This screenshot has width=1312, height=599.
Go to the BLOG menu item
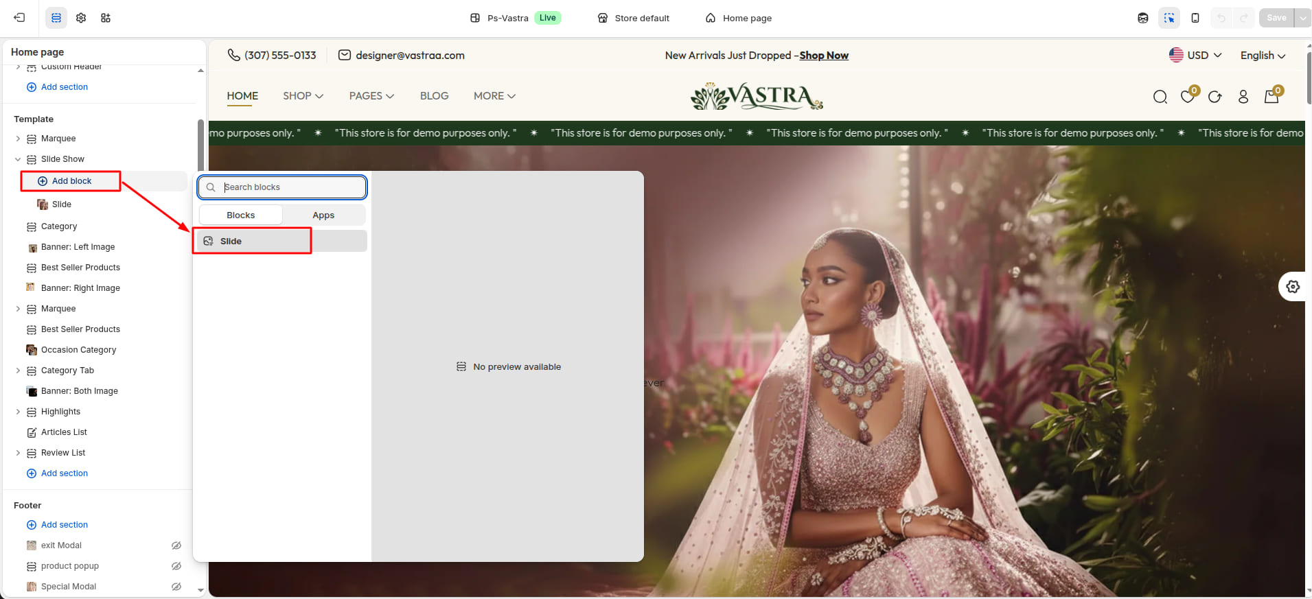(x=435, y=96)
